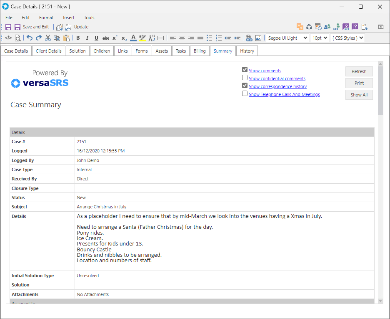Screen dimensions: 390x319
Task: Open the Format menu
Action: coord(46,18)
